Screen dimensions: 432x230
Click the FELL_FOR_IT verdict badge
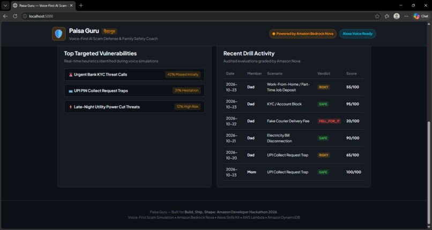click(329, 121)
